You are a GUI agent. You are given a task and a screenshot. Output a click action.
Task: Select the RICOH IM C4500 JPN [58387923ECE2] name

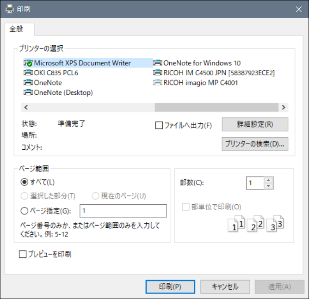point(219,73)
